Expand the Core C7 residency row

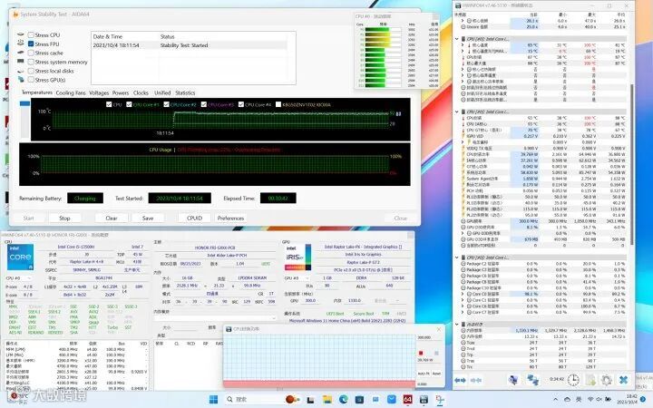463,312
